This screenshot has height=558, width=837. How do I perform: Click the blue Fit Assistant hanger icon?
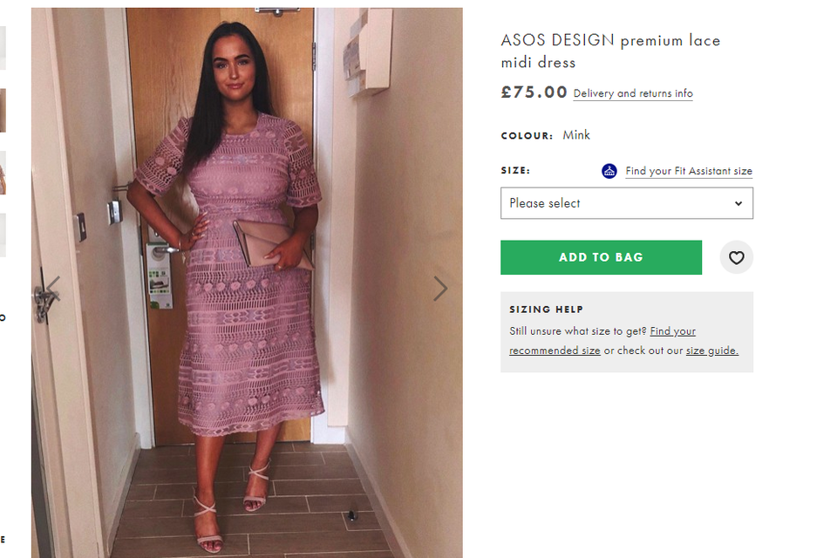tap(609, 171)
